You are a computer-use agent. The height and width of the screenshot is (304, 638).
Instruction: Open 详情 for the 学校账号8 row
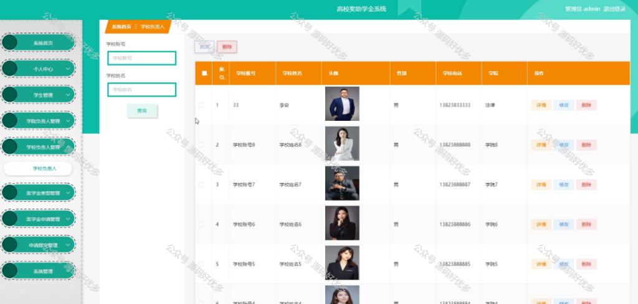pyautogui.click(x=541, y=145)
